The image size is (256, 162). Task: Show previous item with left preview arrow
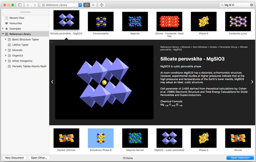(52, 82)
